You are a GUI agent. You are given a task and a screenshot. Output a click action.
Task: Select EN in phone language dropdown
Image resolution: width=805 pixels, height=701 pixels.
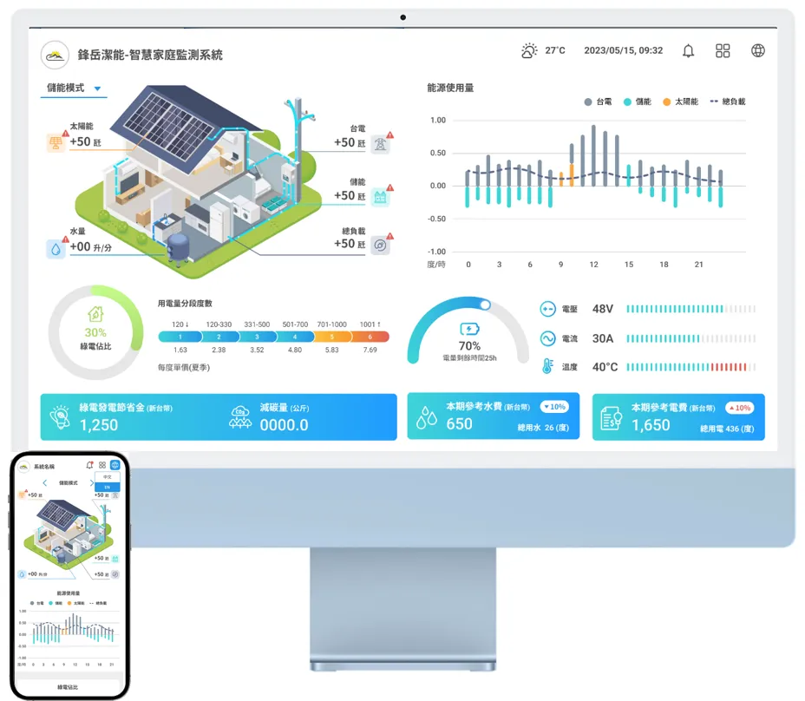(x=108, y=487)
